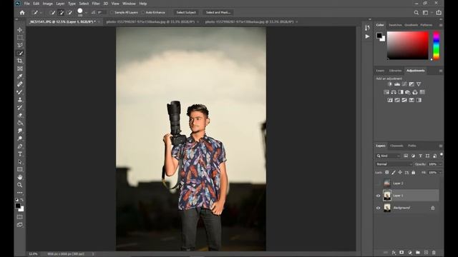Select the Zoom tool in toolbar
This screenshot has height=257, width=458.
pyautogui.click(x=20, y=185)
